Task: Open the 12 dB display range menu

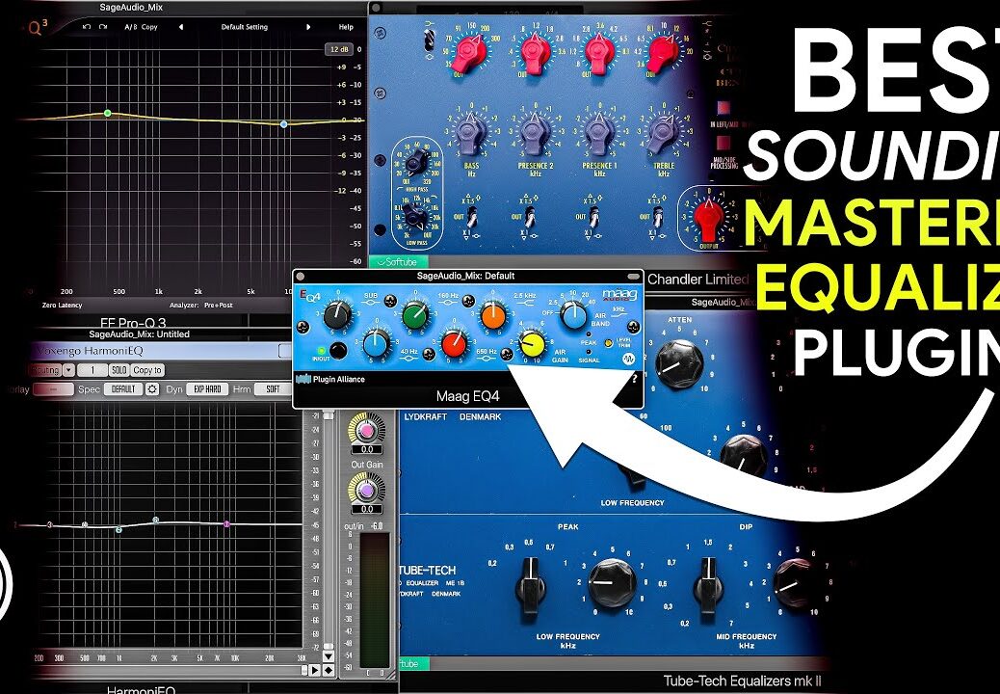Action: (x=339, y=49)
